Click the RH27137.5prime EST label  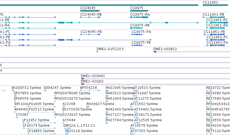(x=119, y=115)
